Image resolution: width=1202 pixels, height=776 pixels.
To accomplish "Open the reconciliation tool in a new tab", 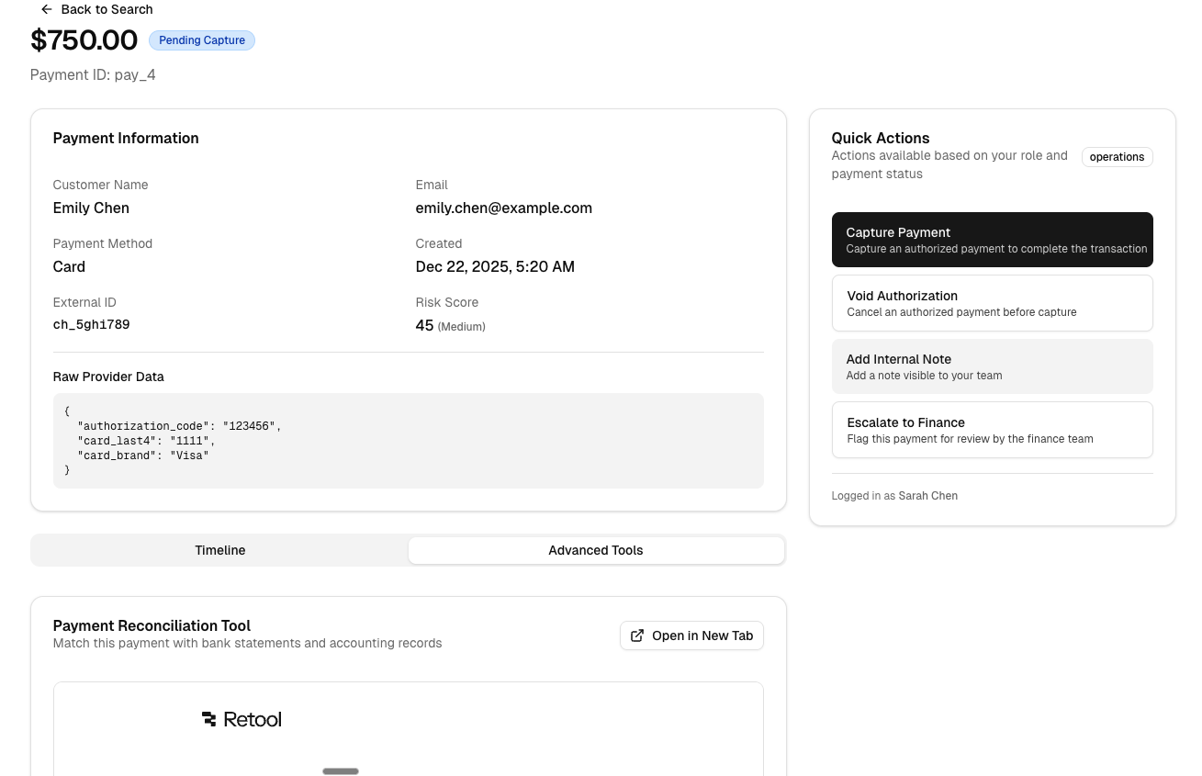I will point(691,635).
